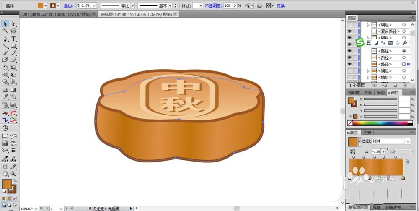Image resolution: width=419 pixels, height=211 pixels.
Task: Select the Pencil tool
Action: click(13, 53)
